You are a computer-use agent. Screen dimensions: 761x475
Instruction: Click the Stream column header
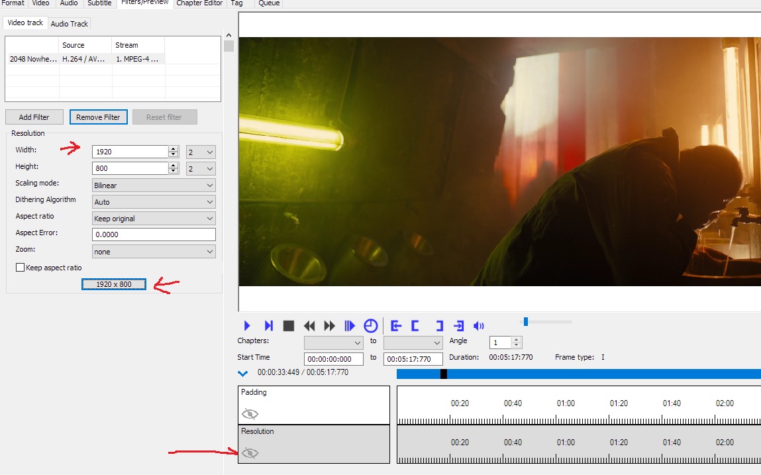tap(138, 44)
